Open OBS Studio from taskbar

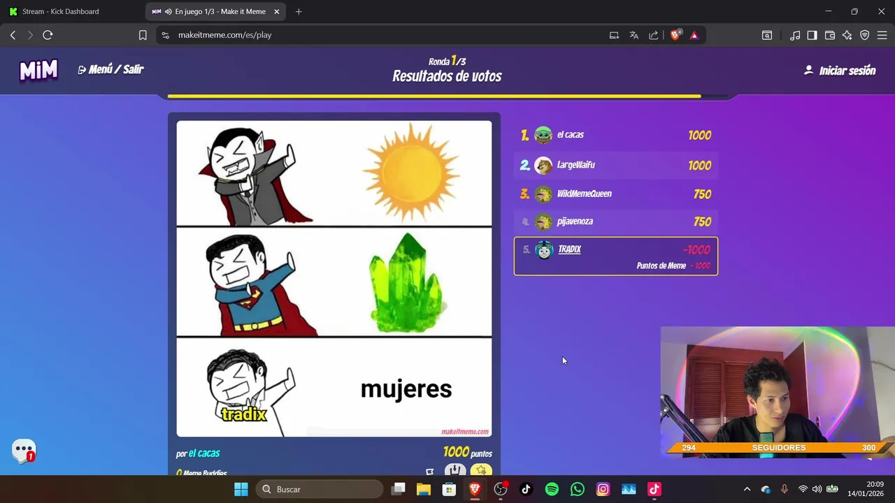pos(501,489)
